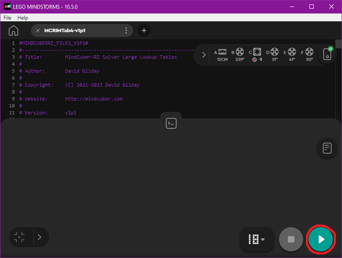Open the MCRIMTab4-v1p1 tab options menu

coord(126,30)
